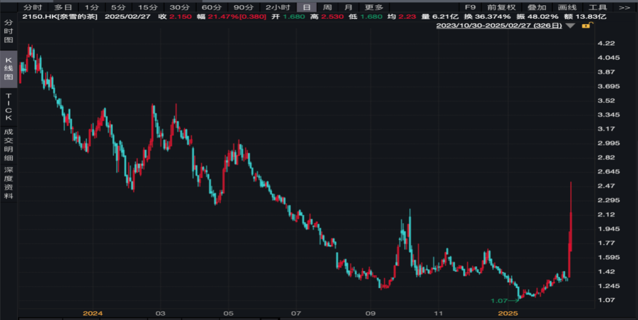Select the 2小时 interval tab
Image resolution: width=638 pixels, height=320 pixels.
278,7
